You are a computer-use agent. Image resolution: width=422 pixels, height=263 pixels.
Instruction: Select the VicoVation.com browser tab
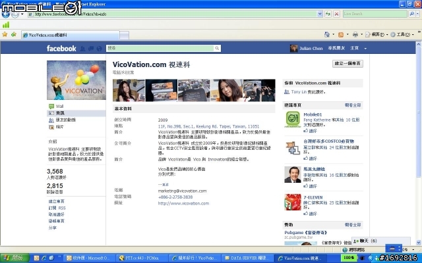click(x=71, y=35)
